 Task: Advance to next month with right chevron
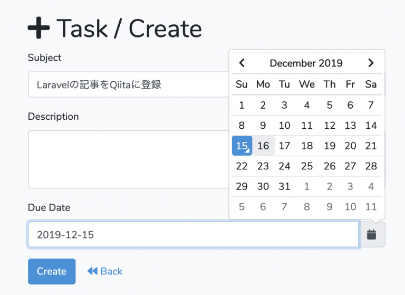coord(371,63)
